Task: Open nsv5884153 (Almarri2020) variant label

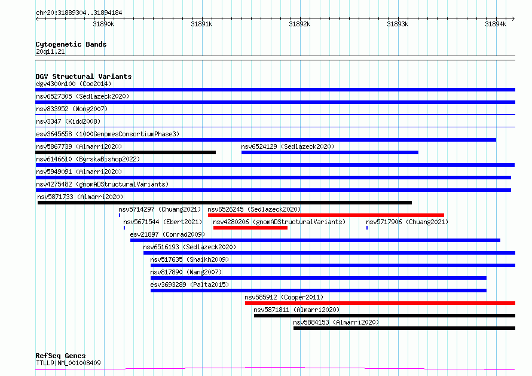Action: (x=336, y=322)
